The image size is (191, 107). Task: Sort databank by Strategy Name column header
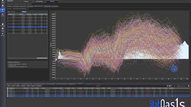point(16,88)
